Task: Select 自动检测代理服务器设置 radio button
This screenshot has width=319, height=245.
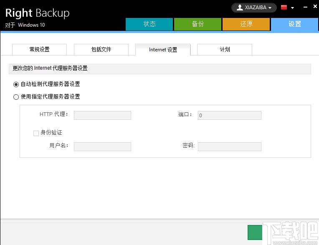Action: coord(16,84)
